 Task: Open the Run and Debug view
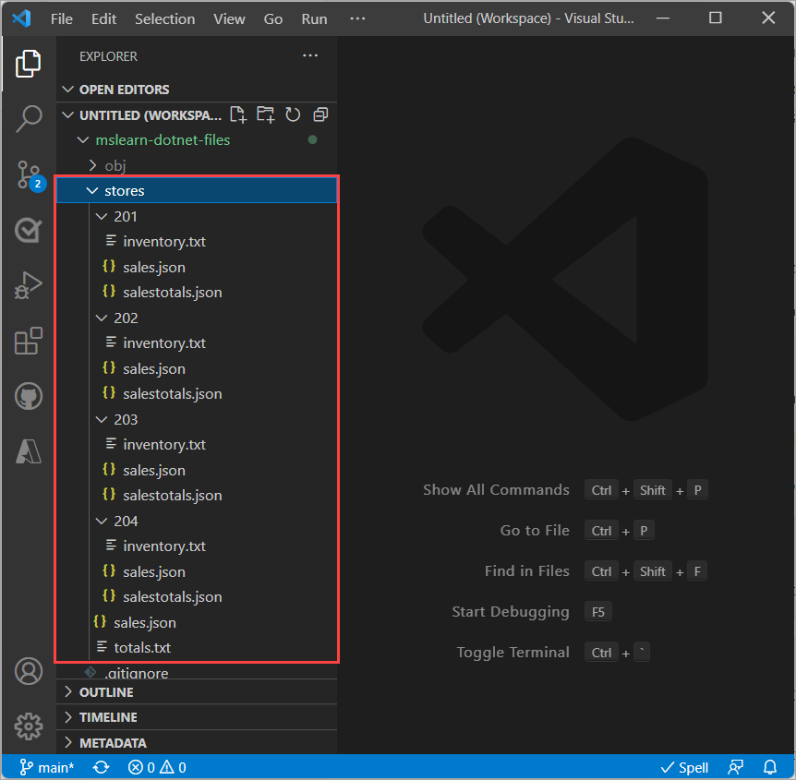pyautogui.click(x=29, y=285)
